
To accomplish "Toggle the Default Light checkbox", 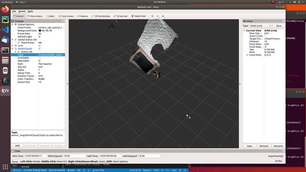I will pyautogui.click(x=39, y=37).
